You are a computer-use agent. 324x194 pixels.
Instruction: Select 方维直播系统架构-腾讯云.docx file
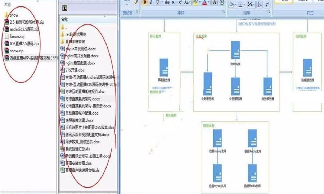tap(86, 106)
